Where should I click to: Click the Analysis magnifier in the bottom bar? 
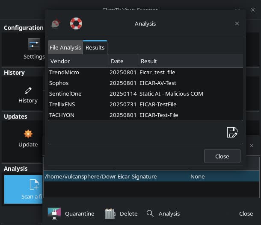click(x=163, y=213)
